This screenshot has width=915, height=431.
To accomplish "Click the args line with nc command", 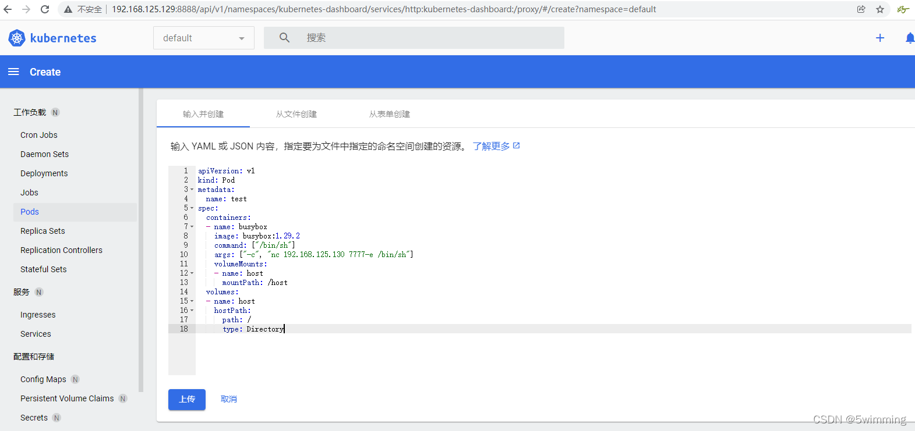I will pyautogui.click(x=313, y=255).
